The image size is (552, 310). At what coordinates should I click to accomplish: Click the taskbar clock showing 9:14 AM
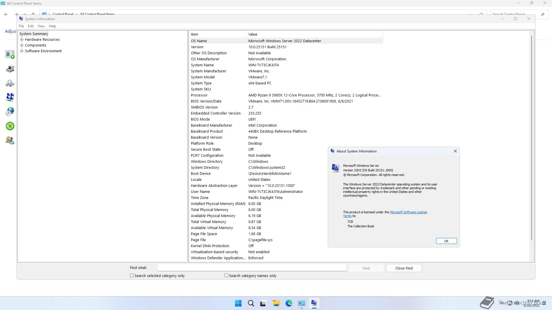coord(532,303)
